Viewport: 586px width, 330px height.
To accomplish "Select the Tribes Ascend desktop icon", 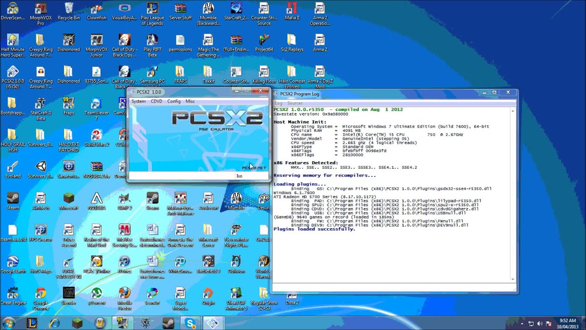I will [x=69, y=235].
